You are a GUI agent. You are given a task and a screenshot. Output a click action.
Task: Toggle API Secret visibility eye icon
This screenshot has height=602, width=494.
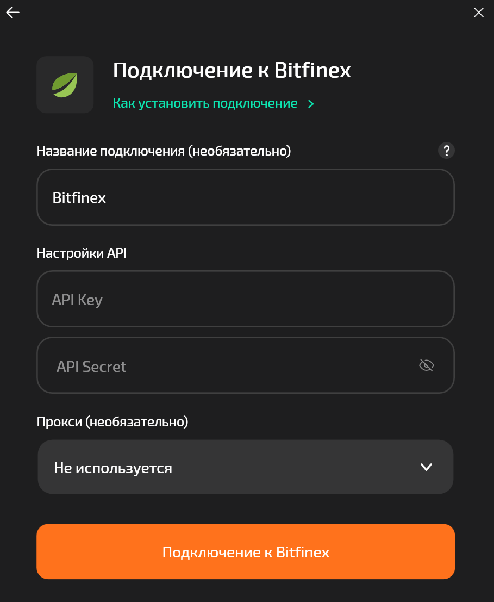coord(427,365)
